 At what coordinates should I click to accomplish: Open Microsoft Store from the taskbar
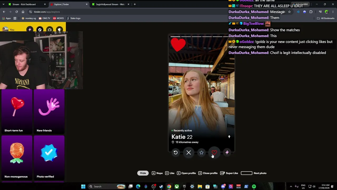coord(207,187)
